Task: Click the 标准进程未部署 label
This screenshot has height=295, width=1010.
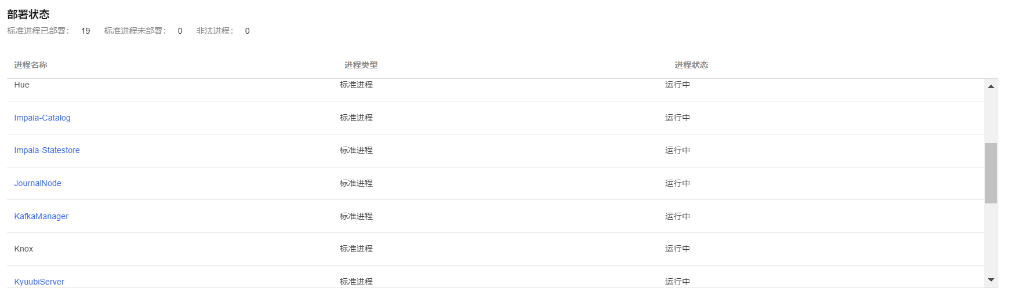Action: pyautogui.click(x=135, y=31)
